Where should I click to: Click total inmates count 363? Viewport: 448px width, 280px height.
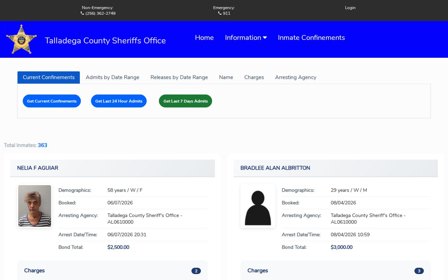42,145
